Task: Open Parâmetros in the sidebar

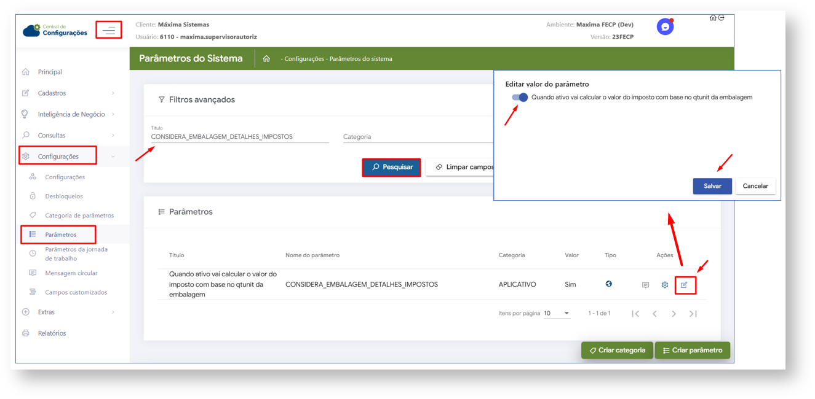Action: pos(60,234)
